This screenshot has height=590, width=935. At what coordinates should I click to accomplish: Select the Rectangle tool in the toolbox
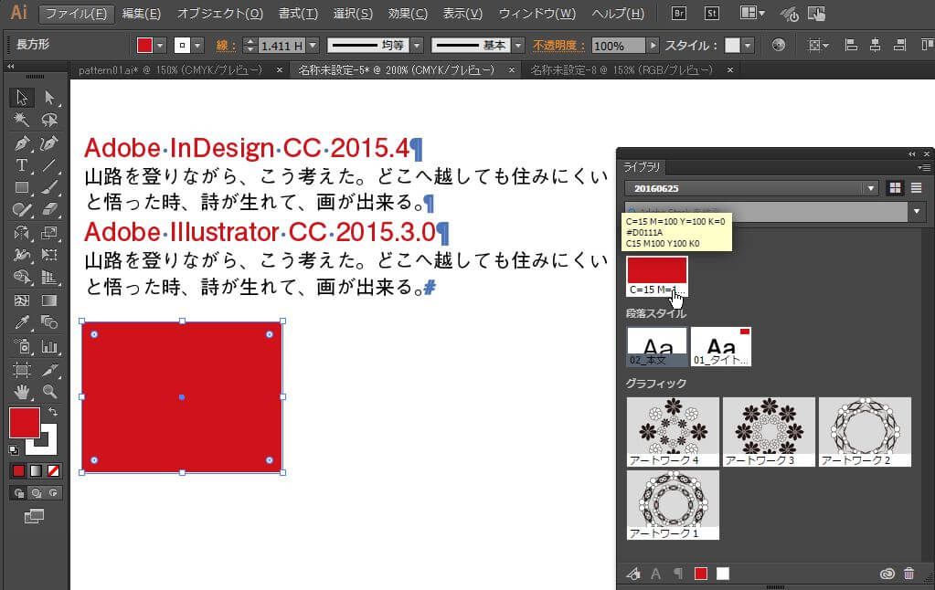pyautogui.click(x=21, y=188)
